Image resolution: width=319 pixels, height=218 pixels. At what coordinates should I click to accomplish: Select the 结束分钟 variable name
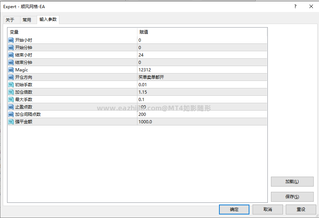point(24,63)
